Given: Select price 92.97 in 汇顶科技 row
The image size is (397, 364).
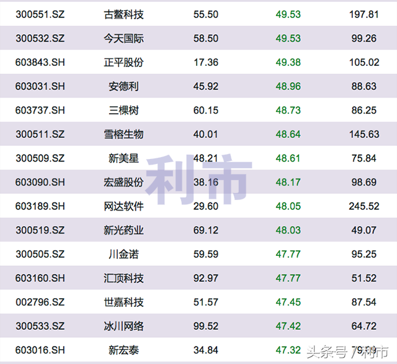Looking at the screenshot, I should [x=205, y=278].
